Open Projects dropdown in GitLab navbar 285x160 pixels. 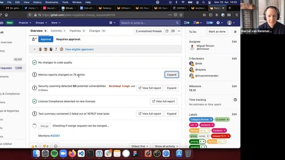(x=25, y=23)
